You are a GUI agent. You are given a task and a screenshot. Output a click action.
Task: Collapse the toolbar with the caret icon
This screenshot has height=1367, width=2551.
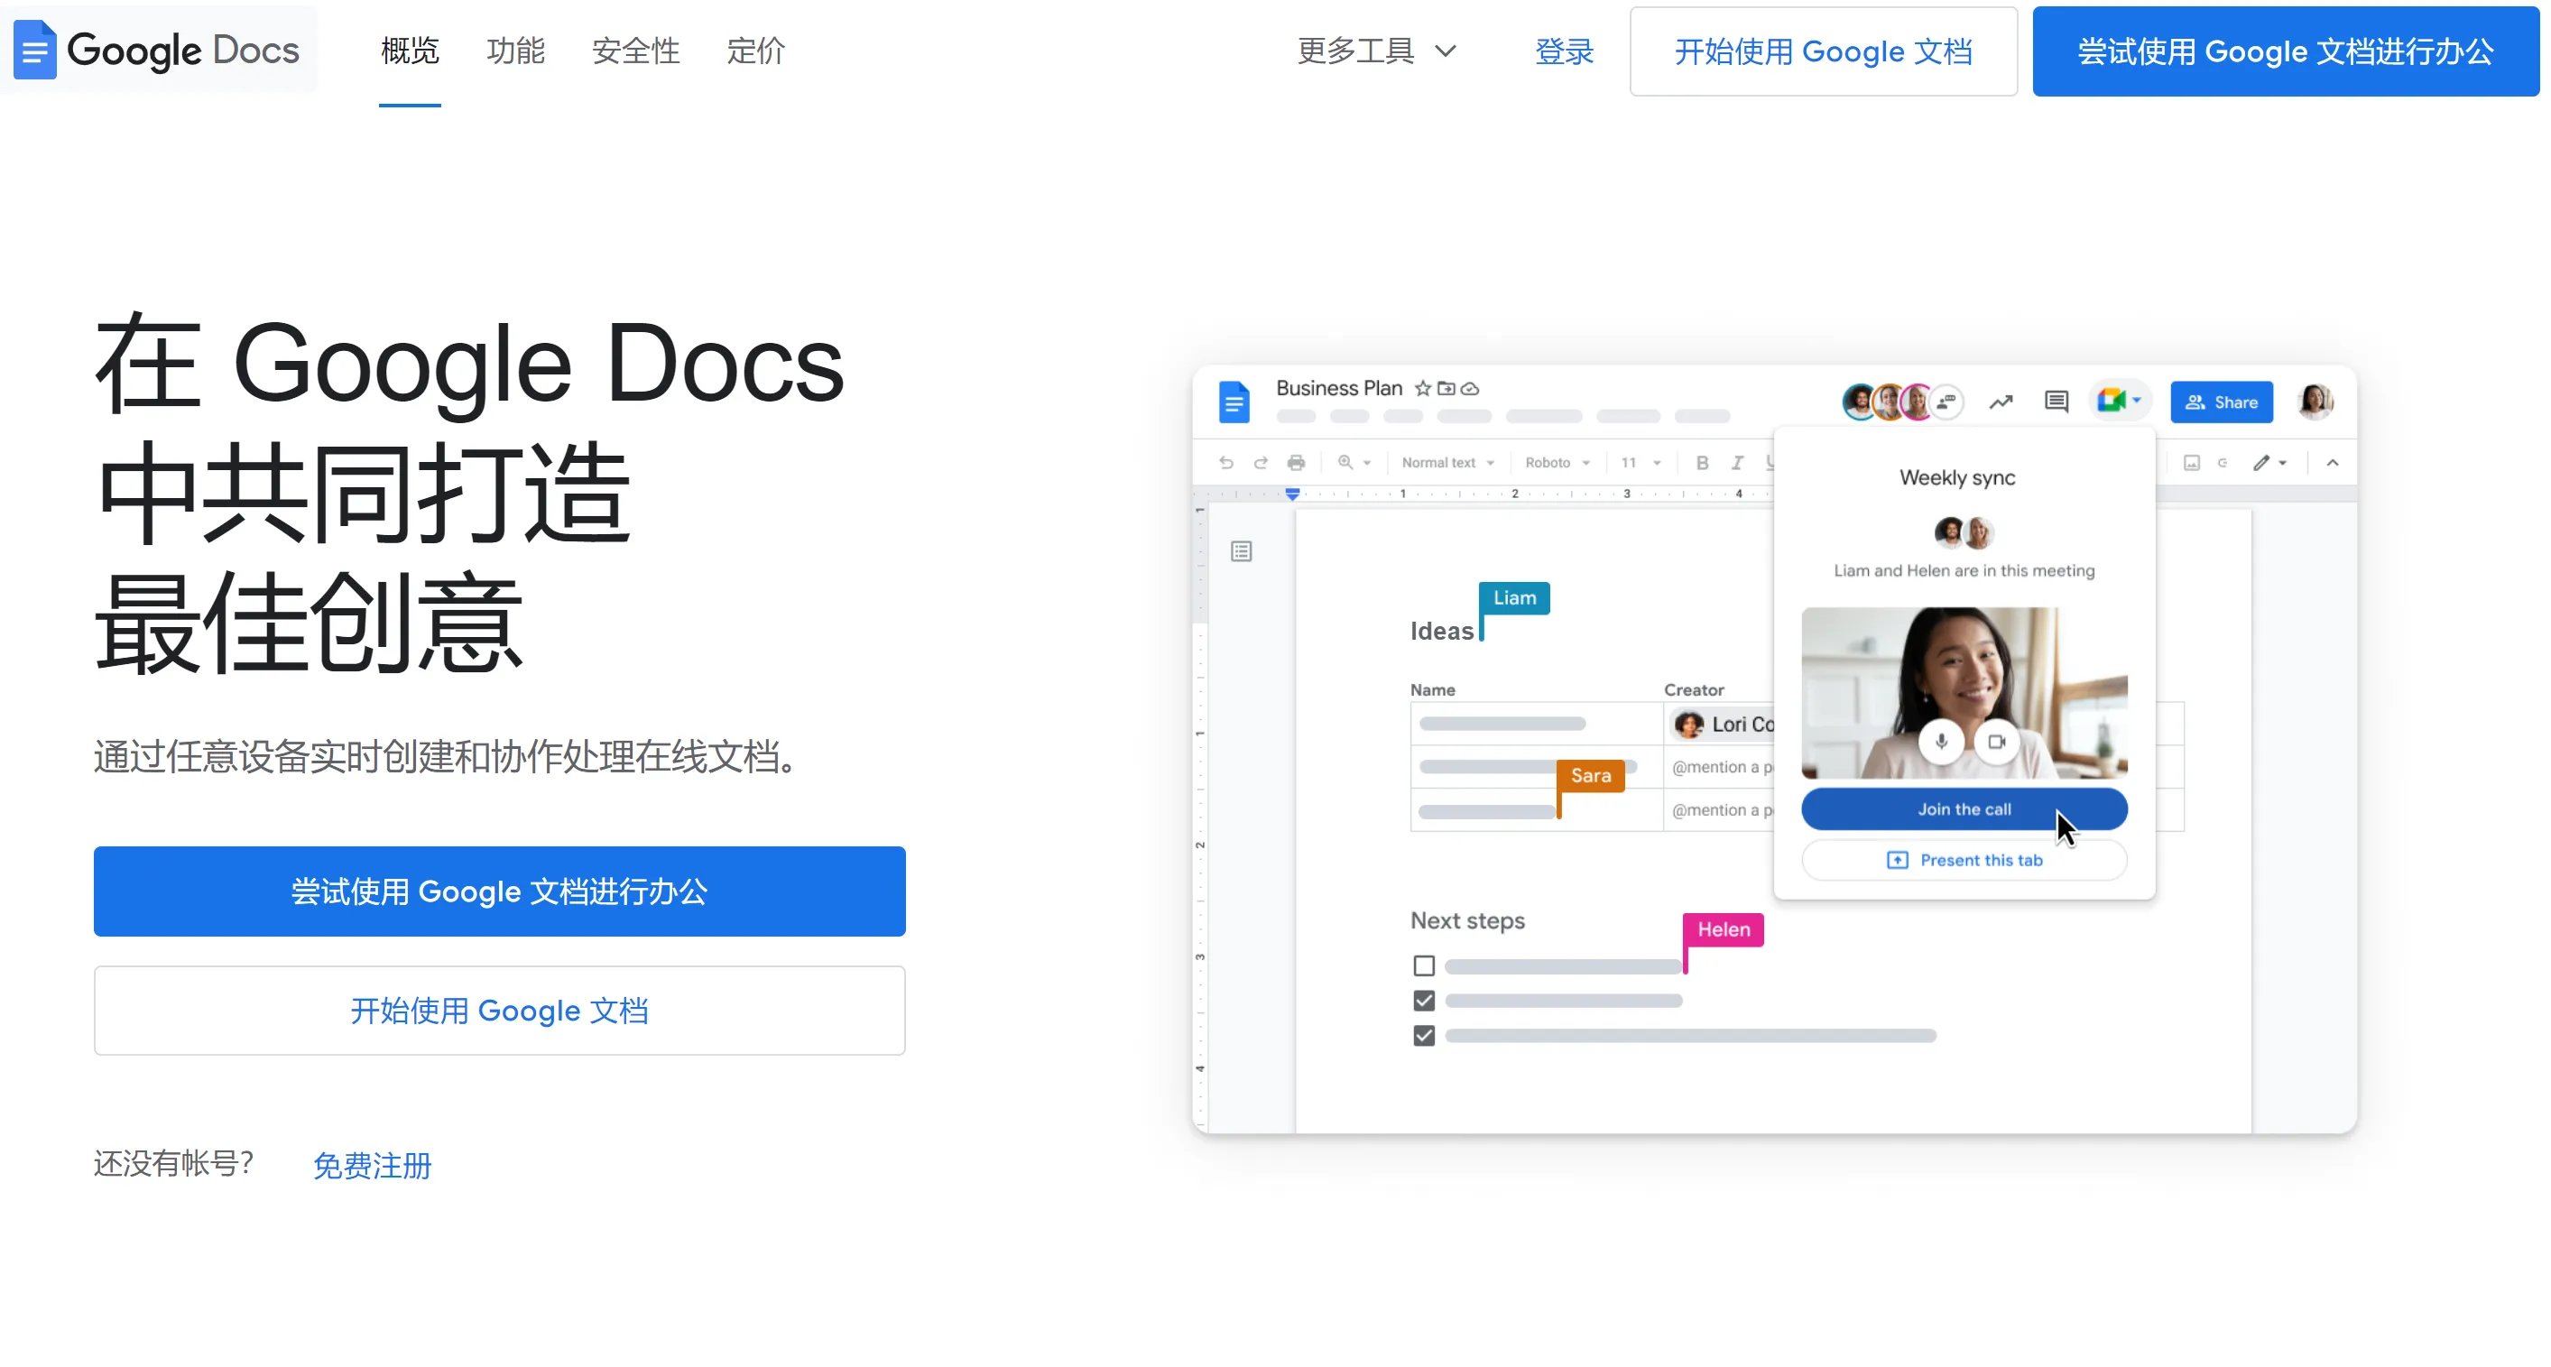pos(2332,463)
